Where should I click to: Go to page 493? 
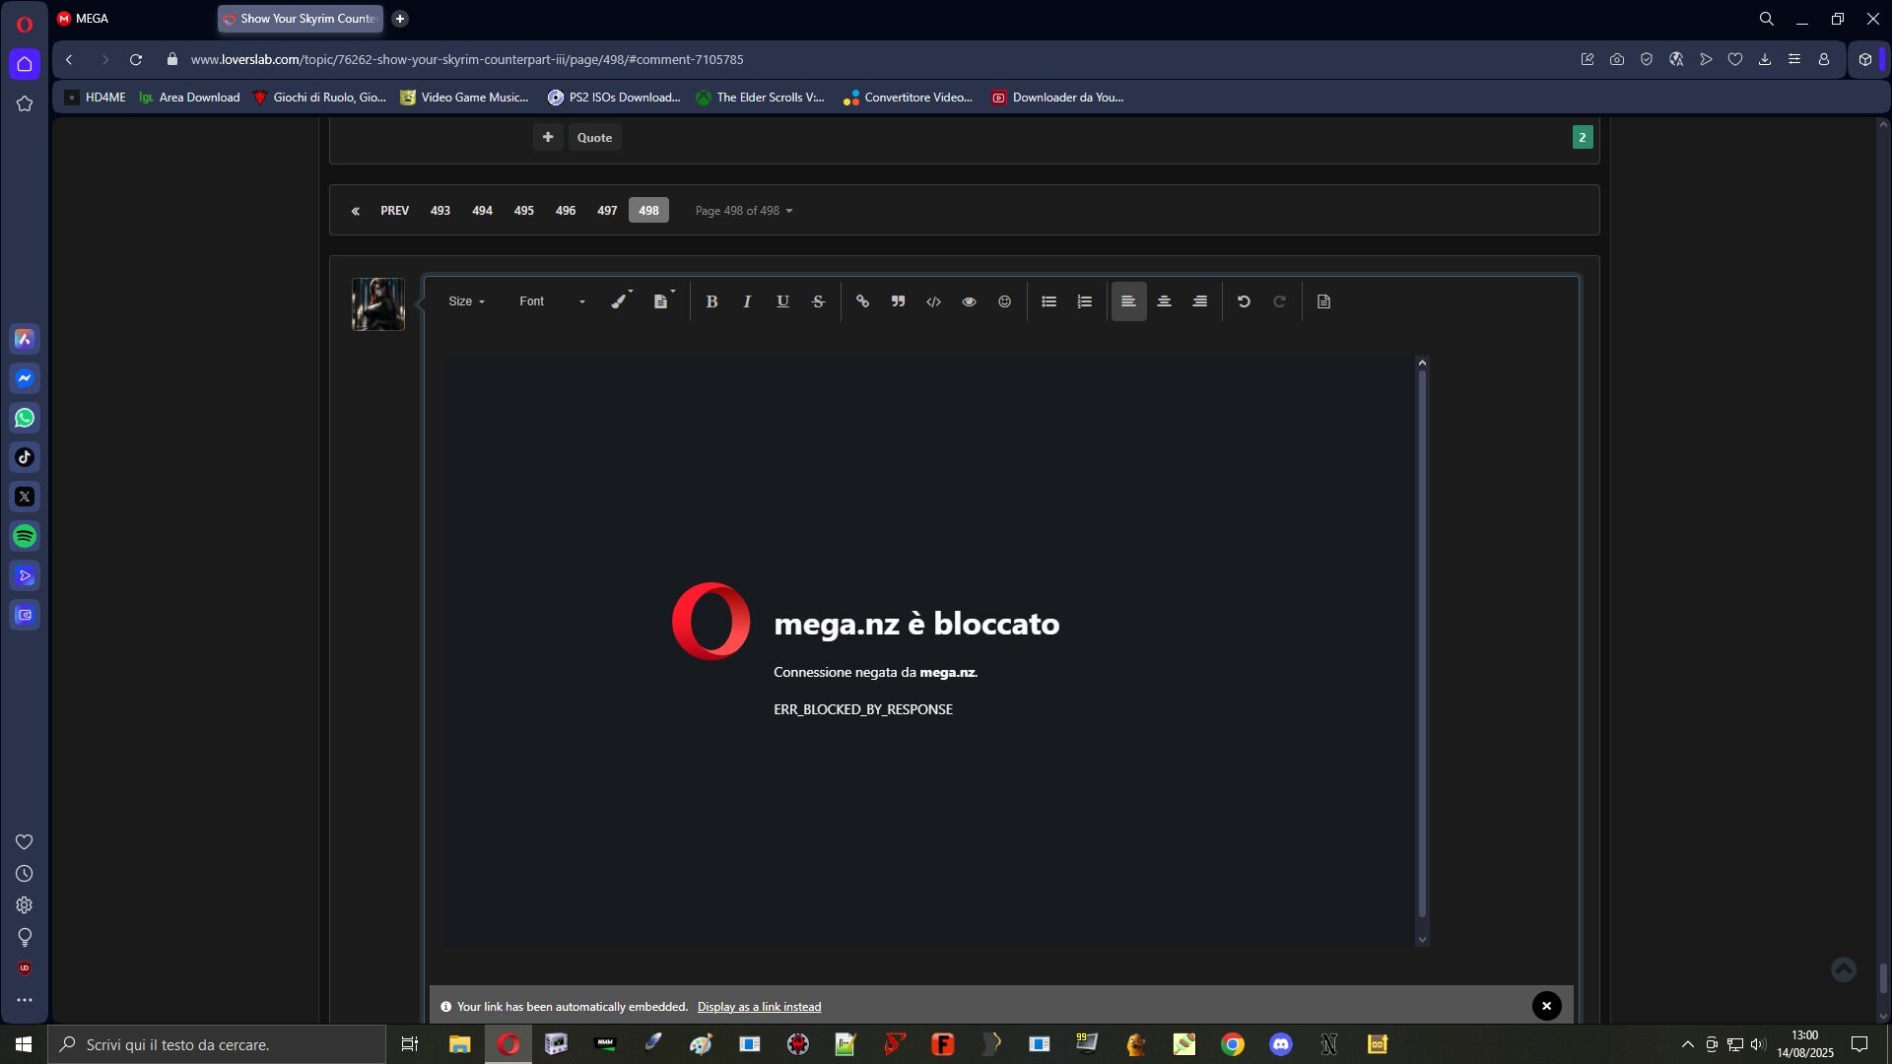click(x=440, y=211)
